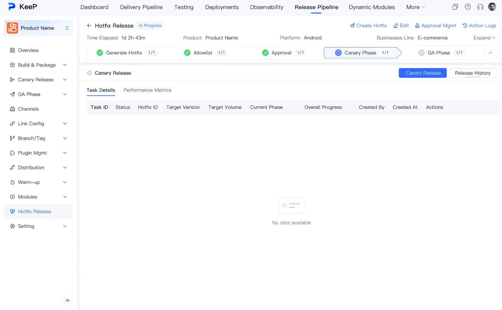Open the Dynamic Modules top menu
This screenshot has height=310, width=502.
tap(372, 7)
